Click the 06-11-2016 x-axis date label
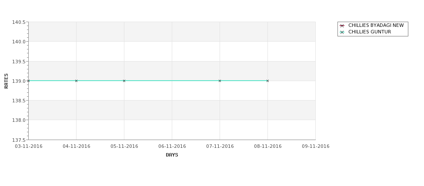This screenshot has width=424, height=186. coord(172,146)
